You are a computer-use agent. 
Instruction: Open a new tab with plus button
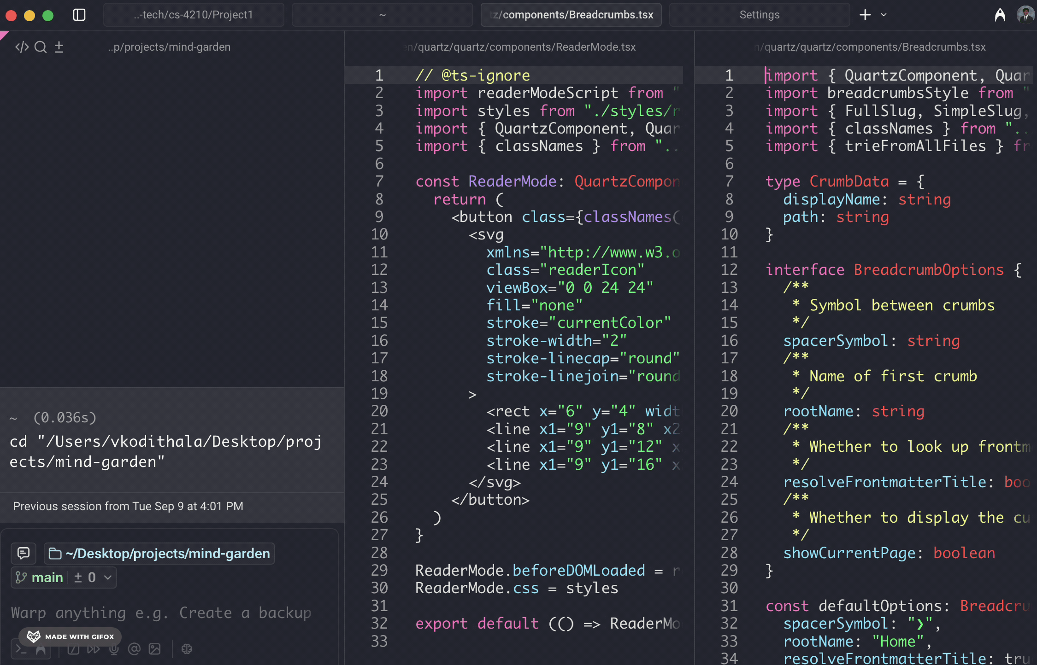click(865, 15)
